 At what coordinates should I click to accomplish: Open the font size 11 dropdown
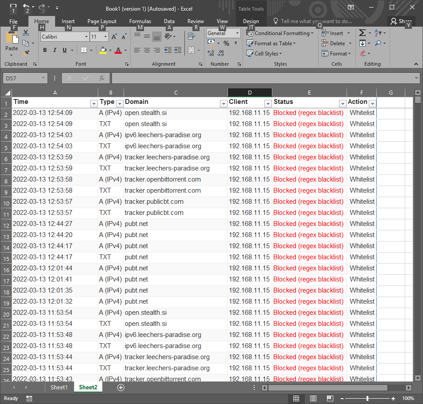pos(105,37)
